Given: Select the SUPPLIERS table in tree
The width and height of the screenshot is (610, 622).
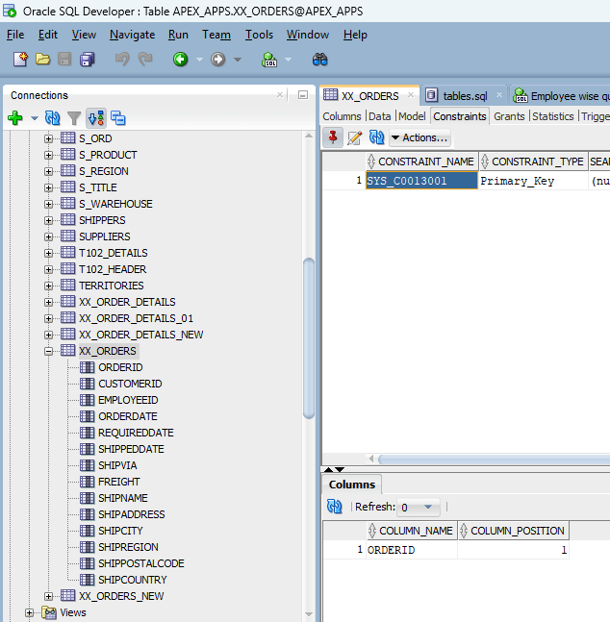Looking at the screenshot, I should tap(105, 236).
